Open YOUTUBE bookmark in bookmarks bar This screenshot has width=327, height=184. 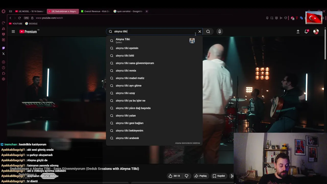click(16, 24)
